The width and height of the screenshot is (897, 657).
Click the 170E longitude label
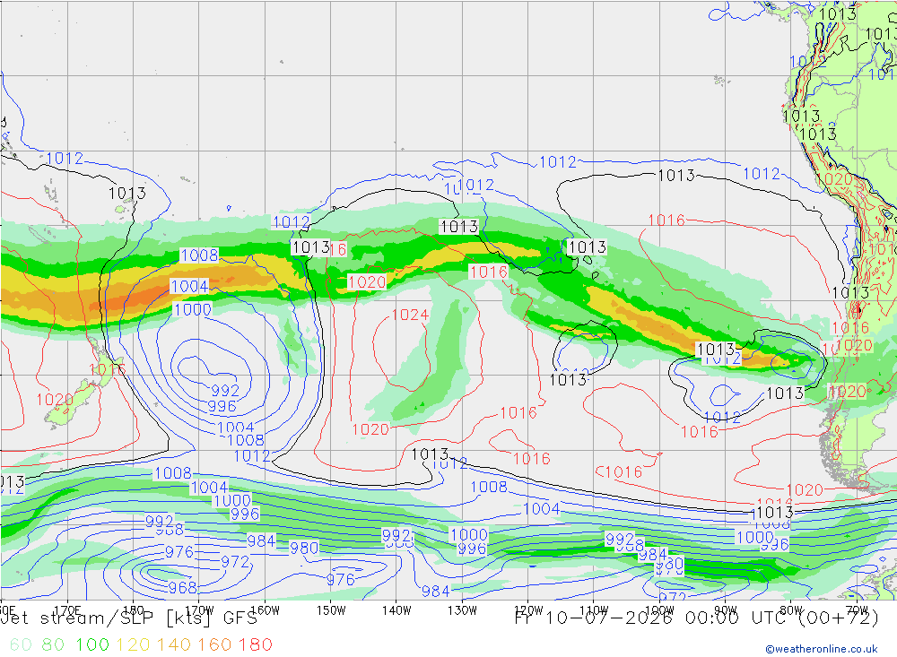coord(67,610)
